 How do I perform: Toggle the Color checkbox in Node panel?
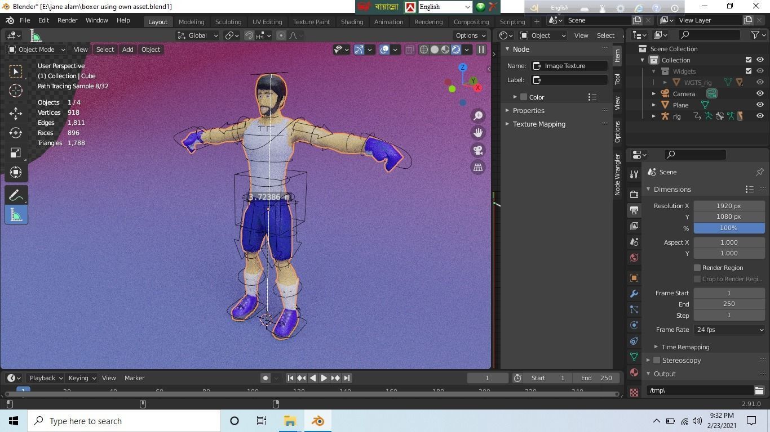point(524,97)
